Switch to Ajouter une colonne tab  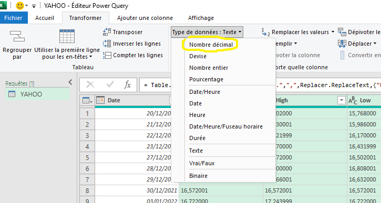pyautogui.click(x=145, y=18)
